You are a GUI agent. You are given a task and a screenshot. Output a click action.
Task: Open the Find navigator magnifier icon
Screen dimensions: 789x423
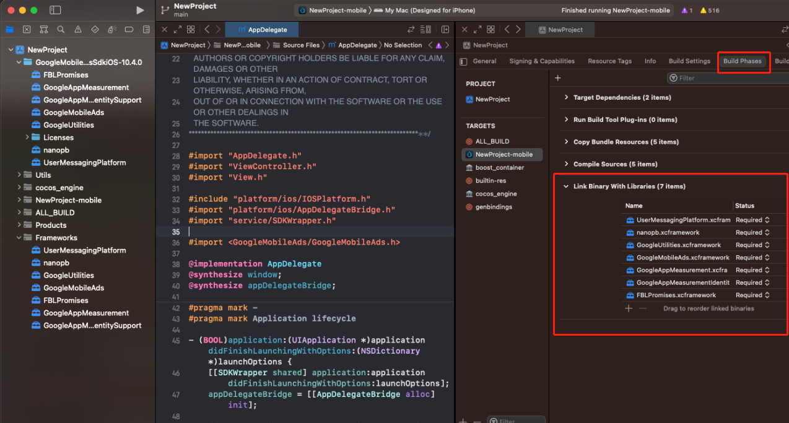(x=61, y=29)
